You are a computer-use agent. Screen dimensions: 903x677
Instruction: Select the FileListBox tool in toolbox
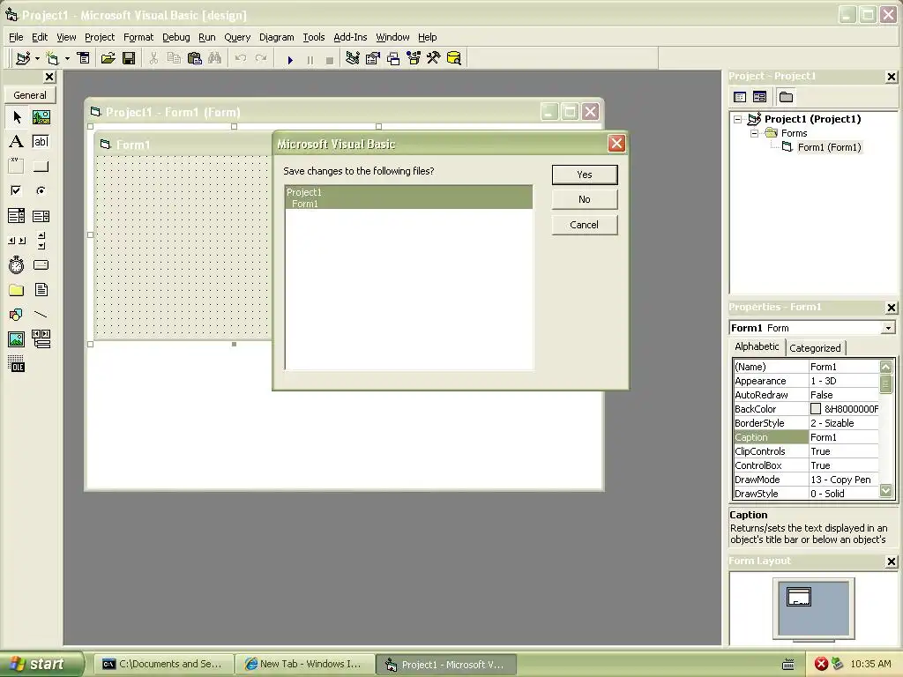[41, 289]
